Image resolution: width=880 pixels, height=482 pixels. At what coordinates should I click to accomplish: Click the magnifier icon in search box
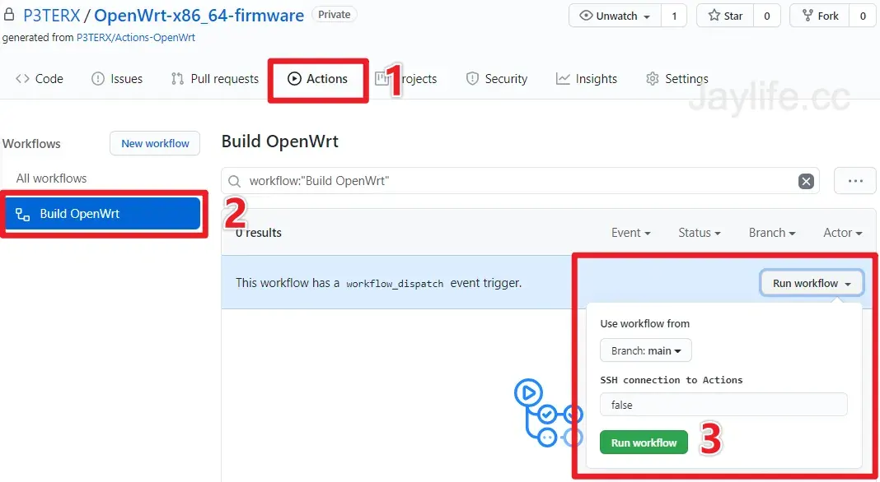pyautogui.click(x=235, y=182)
